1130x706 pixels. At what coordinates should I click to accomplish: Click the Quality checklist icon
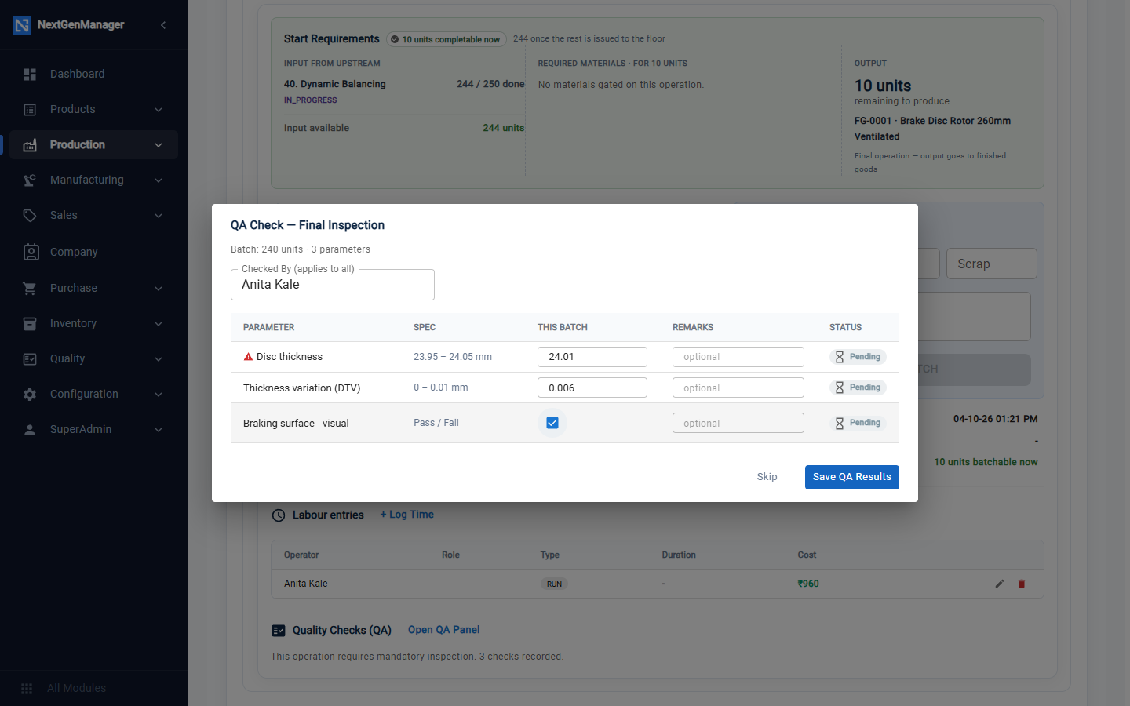click(x=30, y=358)
